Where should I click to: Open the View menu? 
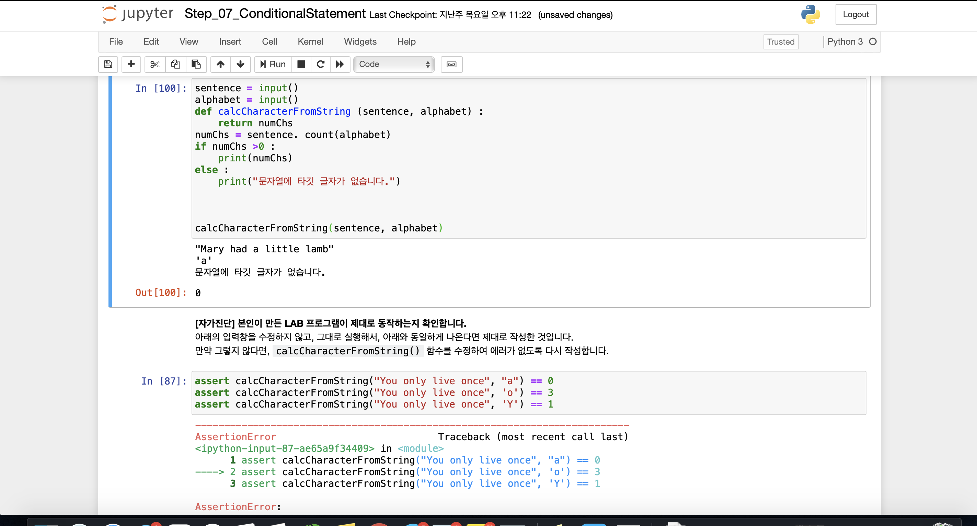pyautogui.click(x=188, y=42)
